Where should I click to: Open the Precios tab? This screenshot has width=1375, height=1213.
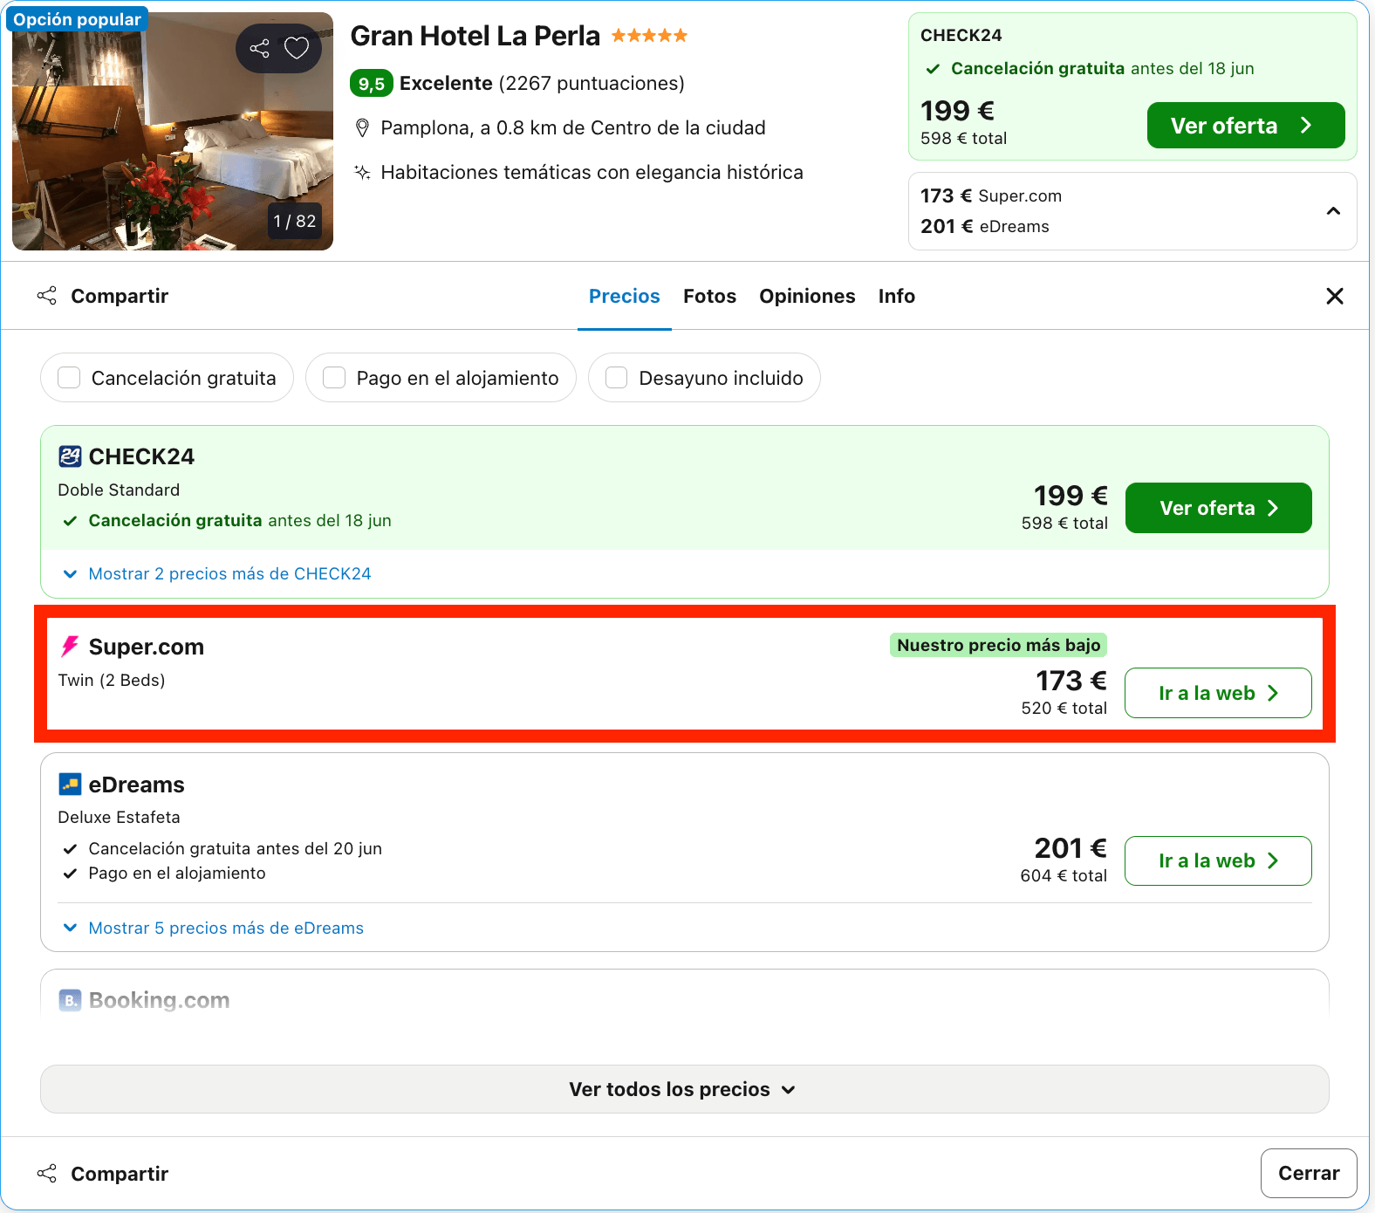[x=624, y=296]
